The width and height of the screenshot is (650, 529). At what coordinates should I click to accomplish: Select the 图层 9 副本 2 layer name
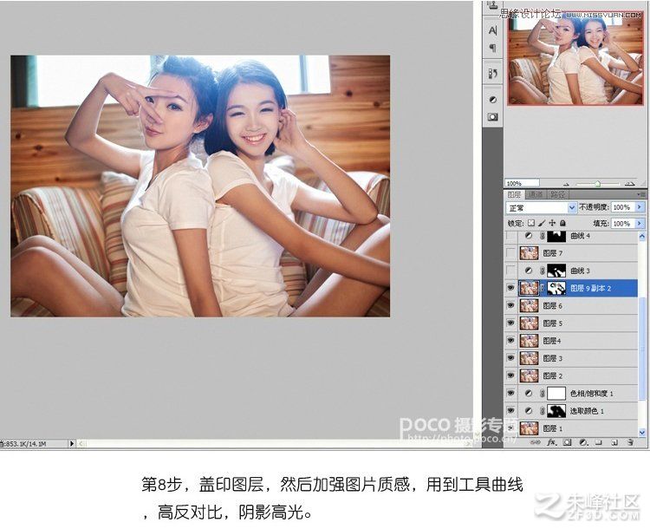[591, 288]
